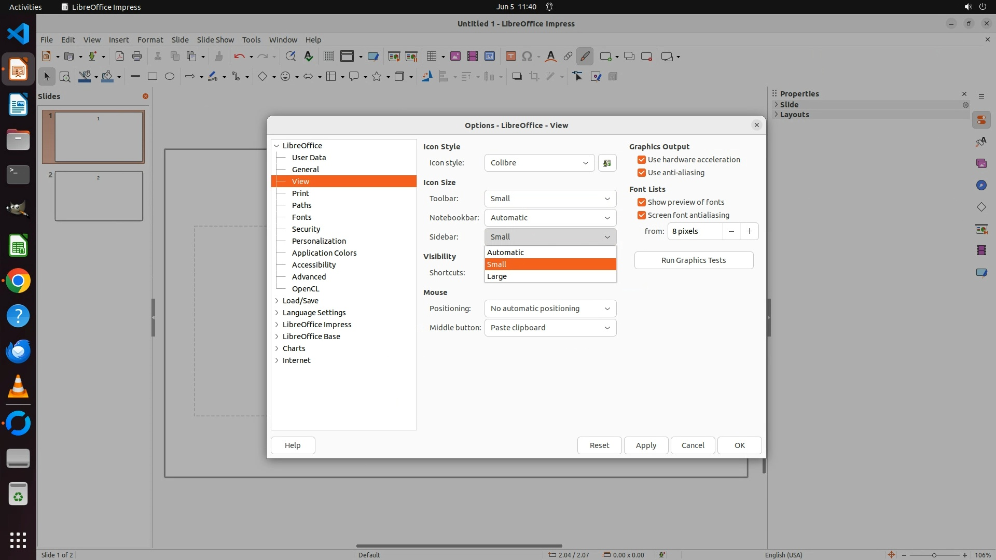996x560 pixels.
Task: Open the Slide Show menu
Action: [x=215, y=40]
